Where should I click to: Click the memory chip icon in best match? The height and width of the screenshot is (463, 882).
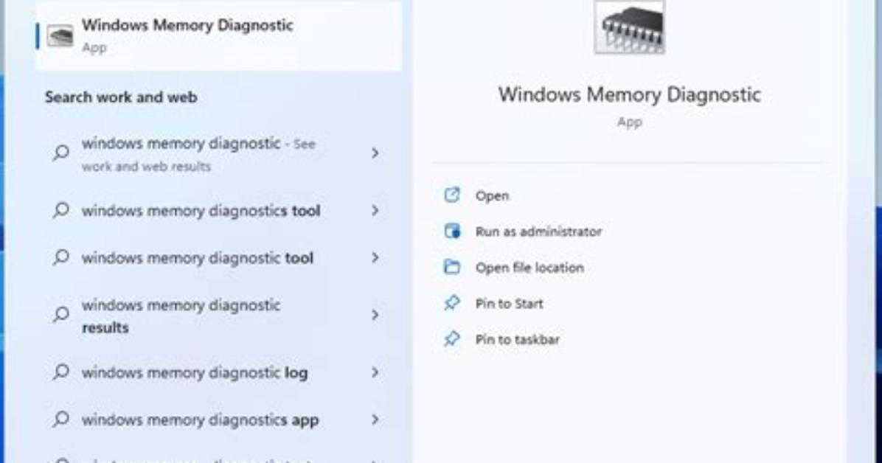coord(60,36)
